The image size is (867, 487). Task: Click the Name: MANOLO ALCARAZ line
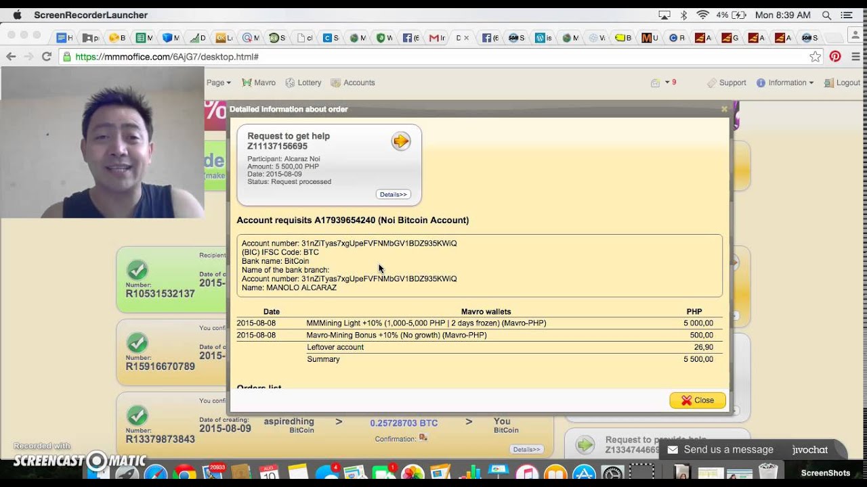point(289,287)
